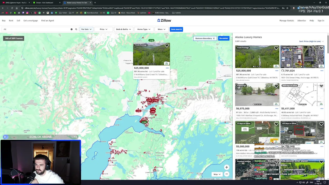Open Twitch bookmarks folder
The width and height of the screenshot is (329, 185).
[x=63, y=13]
